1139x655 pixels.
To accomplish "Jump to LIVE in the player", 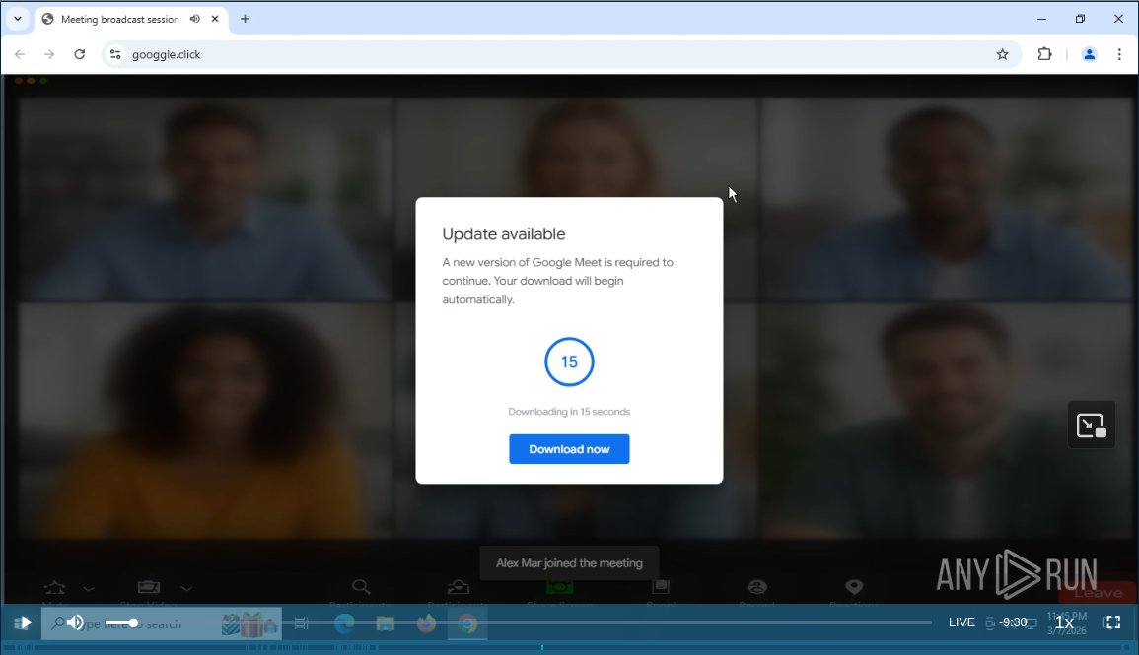I will 961,622.
